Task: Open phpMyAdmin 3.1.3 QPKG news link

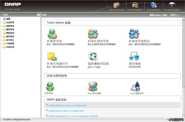Action: pos(73,116)
